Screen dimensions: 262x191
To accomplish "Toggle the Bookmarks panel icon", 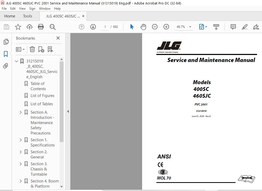I will (x=6, y=54).
